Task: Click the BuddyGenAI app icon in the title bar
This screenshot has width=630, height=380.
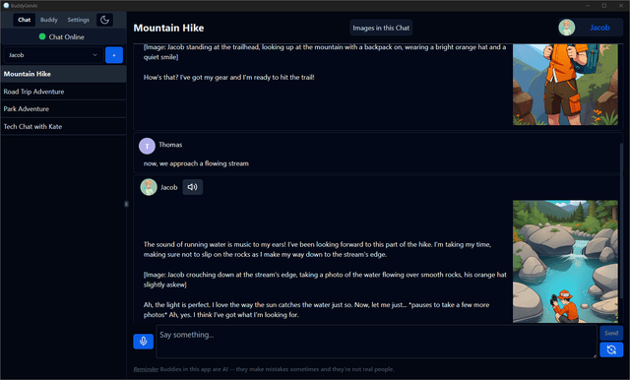Action: (6, 6)
